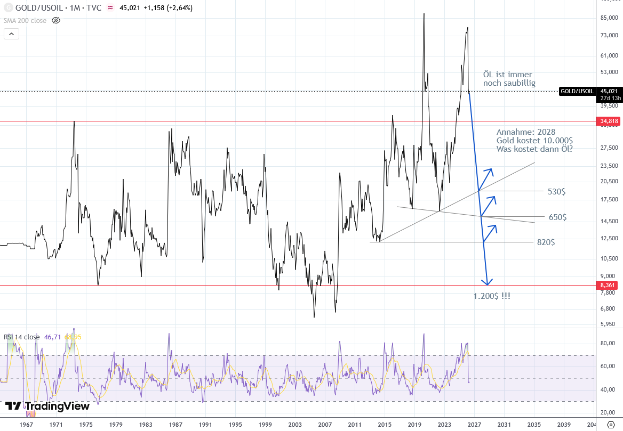Click the change value +1,158 (+2,64%)

[168, 7]
